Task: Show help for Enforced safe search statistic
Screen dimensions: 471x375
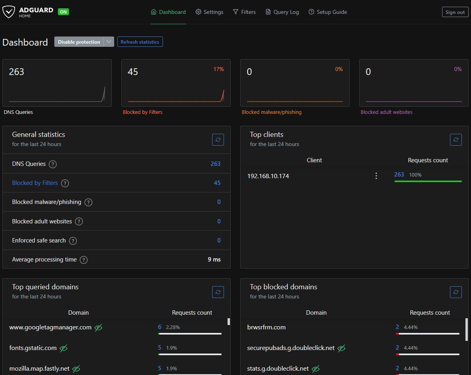Action: [x=73, y=240]
